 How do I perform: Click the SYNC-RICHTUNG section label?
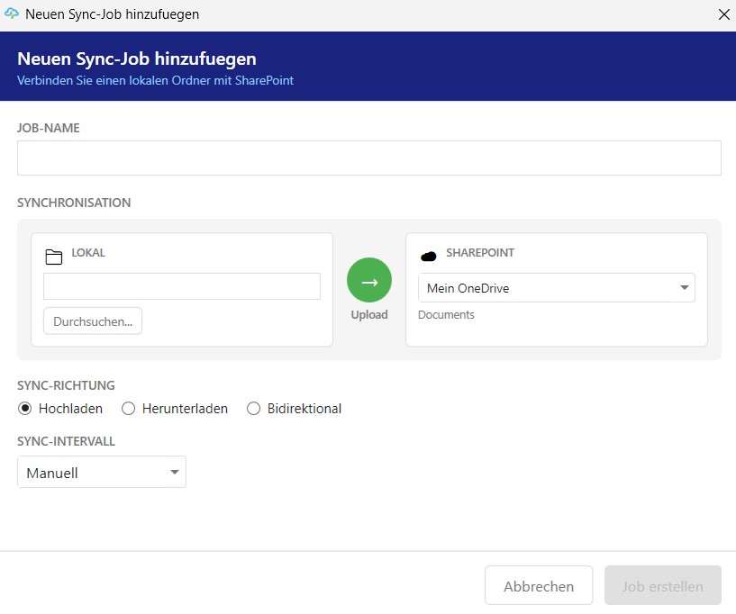[x=66, y=385]
